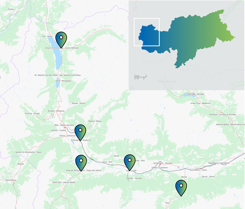Click the Santa Maria place label
Screen dimensions: 245x209
[11, 180]
